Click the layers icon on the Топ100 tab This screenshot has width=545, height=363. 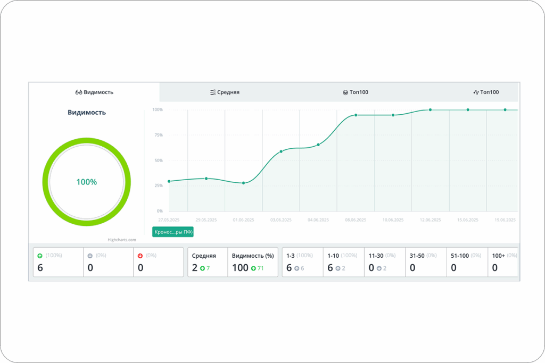pyautogui.click(x=345, y=92)
